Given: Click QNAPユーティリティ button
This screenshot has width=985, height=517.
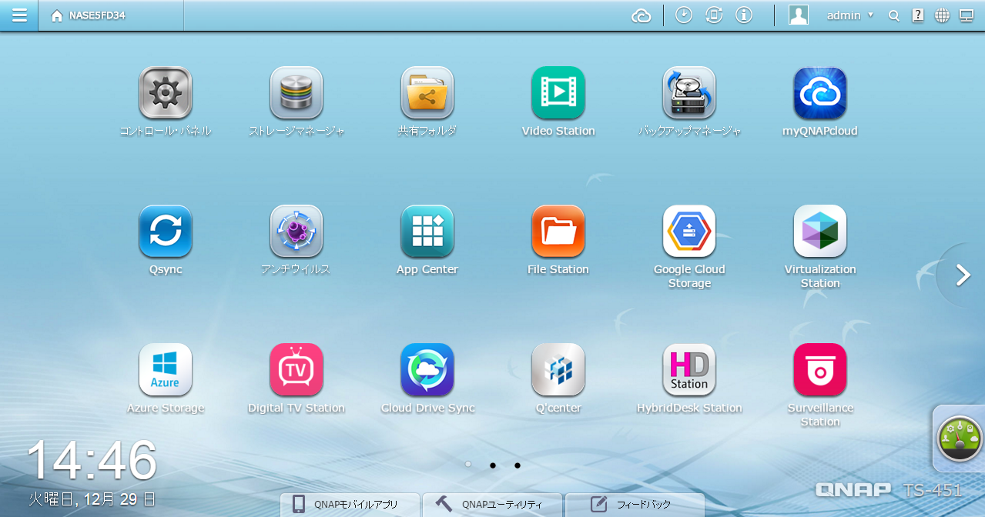Looking at the screenshot, I should pos(492,505).
